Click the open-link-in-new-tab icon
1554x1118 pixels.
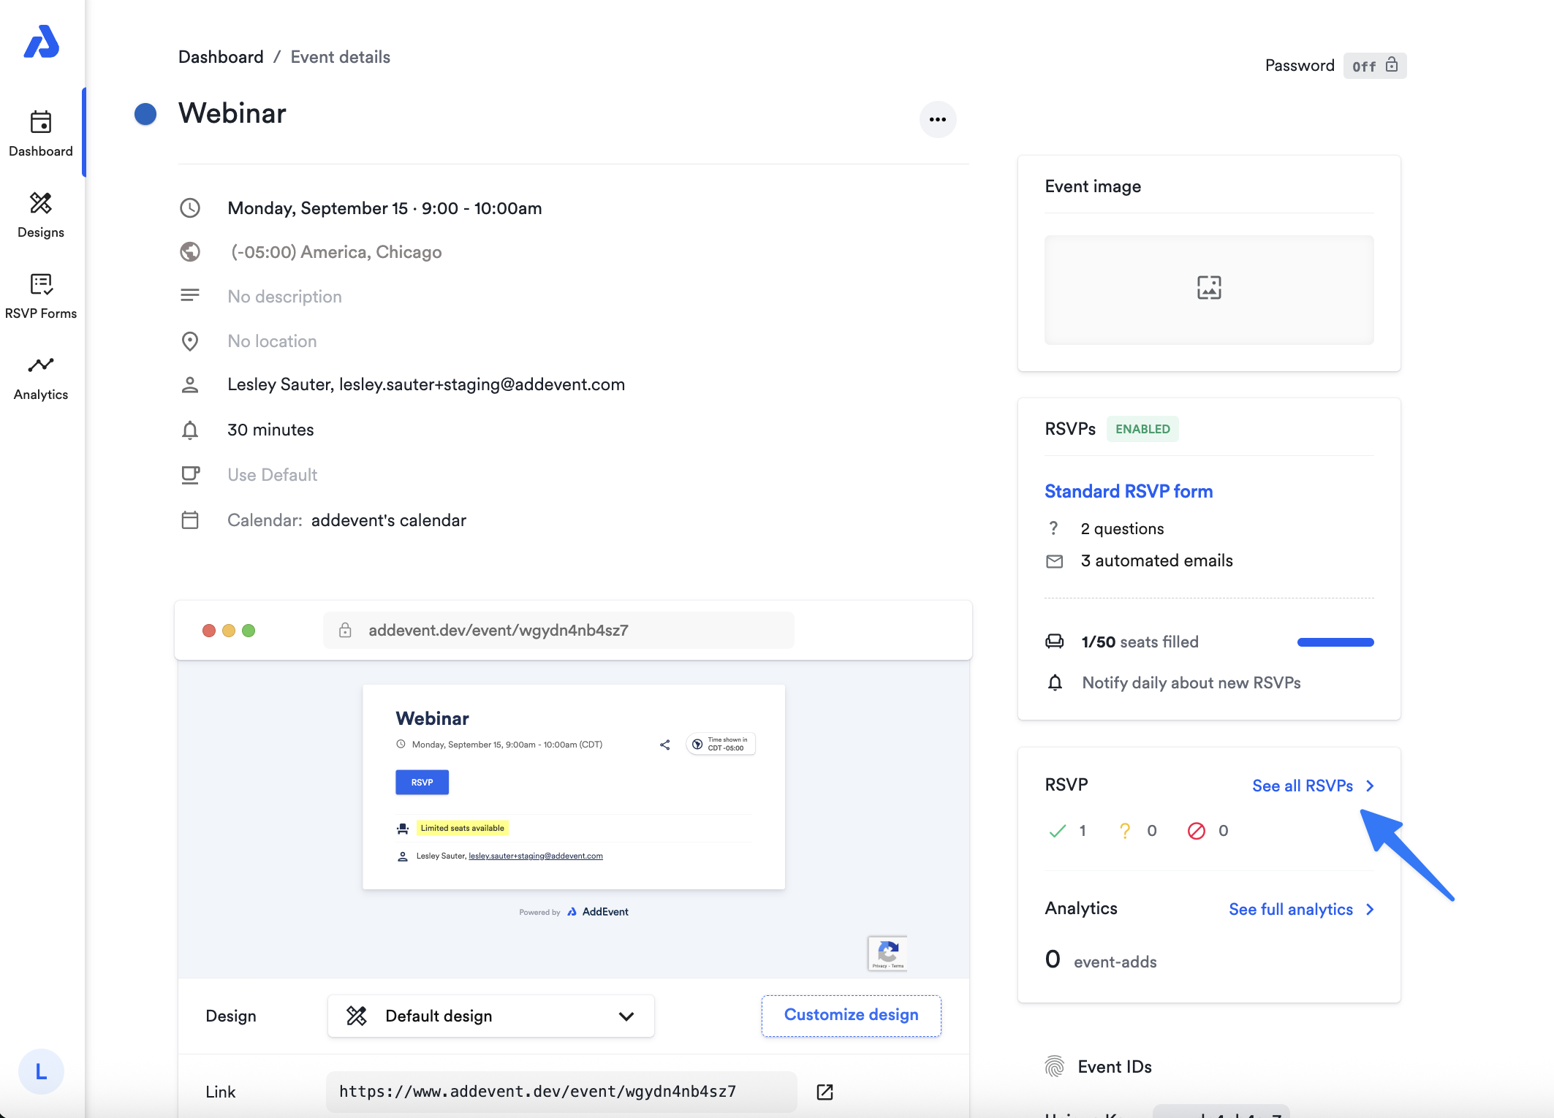(x=825, y=1092)
